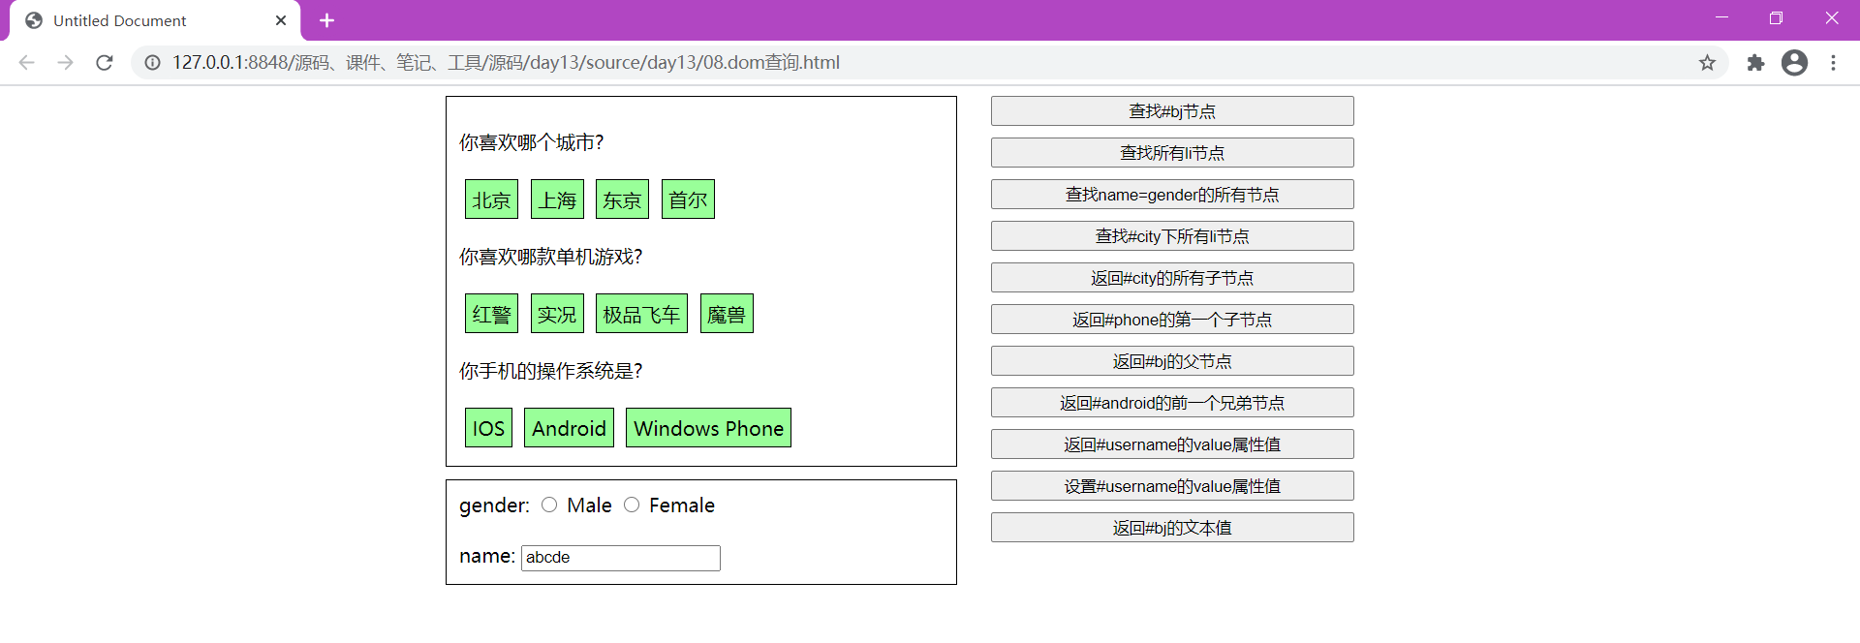Select the Male radio button
The image size is (1860, 643).
pos(549,505)
